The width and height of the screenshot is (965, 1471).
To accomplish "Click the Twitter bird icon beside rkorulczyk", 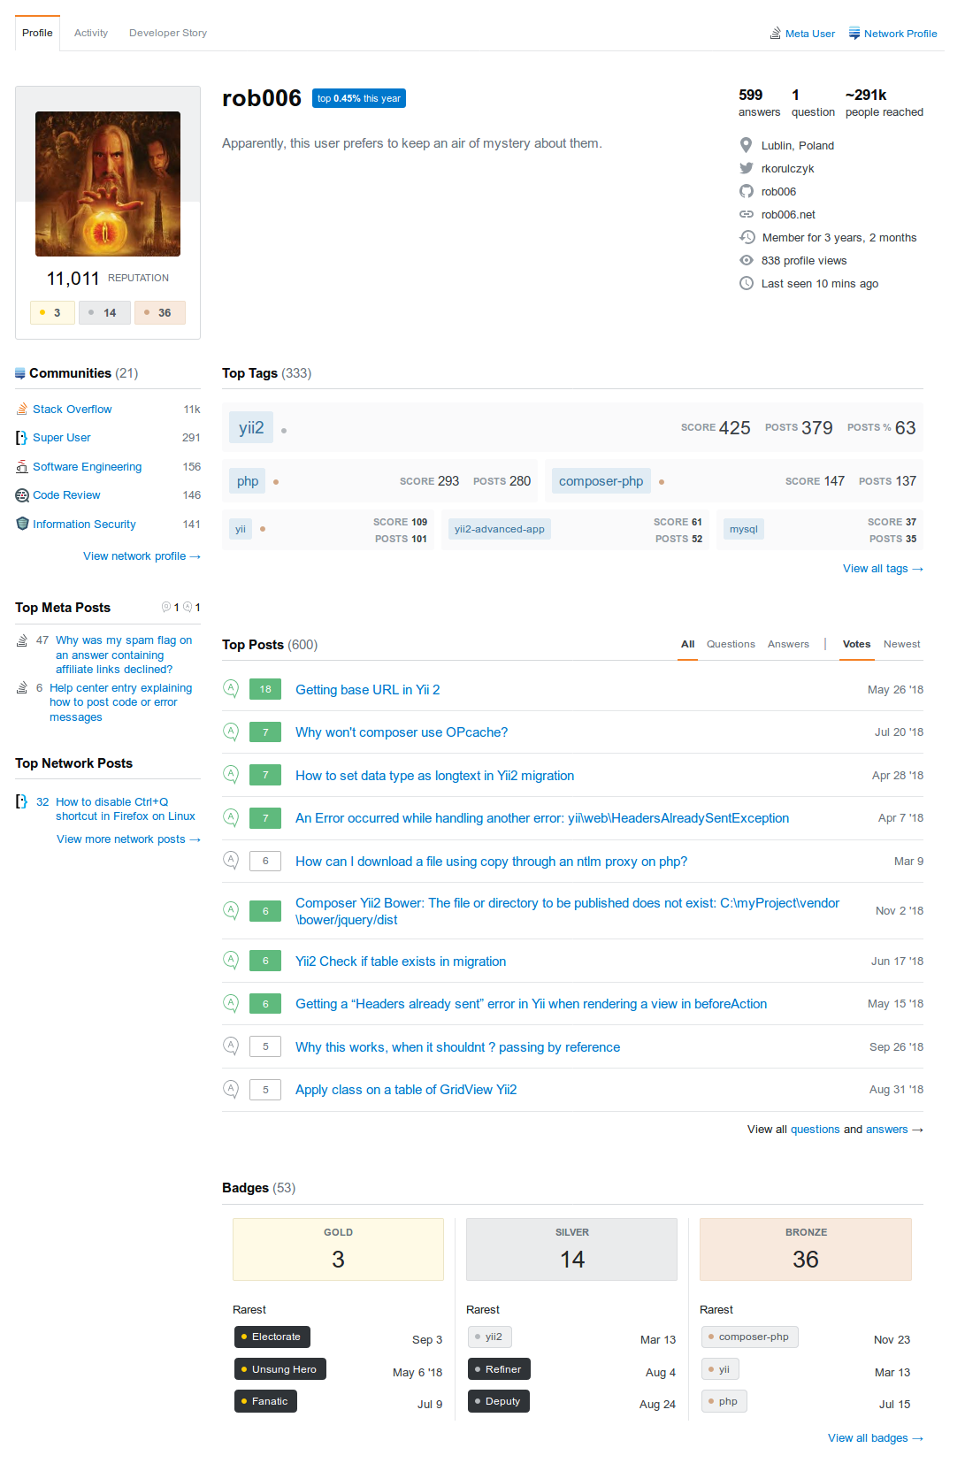I will [x=747, y=168].
